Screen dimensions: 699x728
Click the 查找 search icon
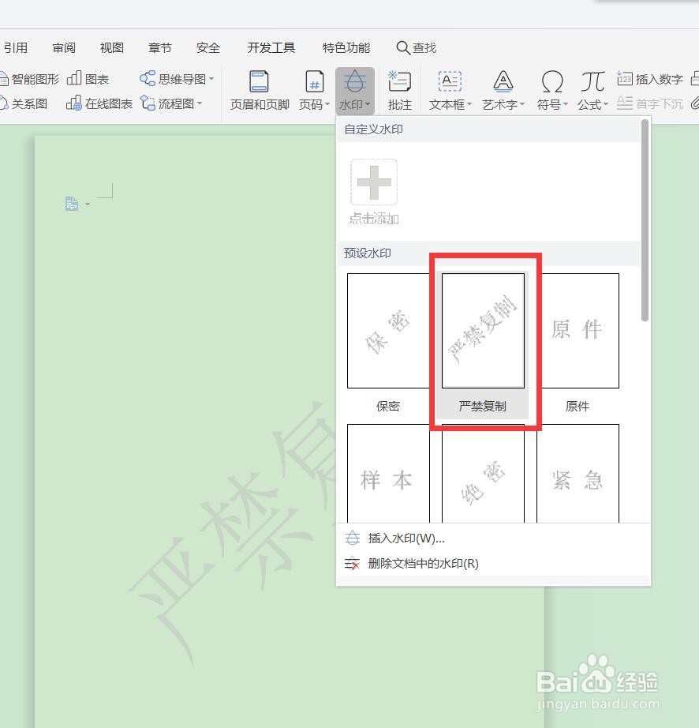click(402, 48)
